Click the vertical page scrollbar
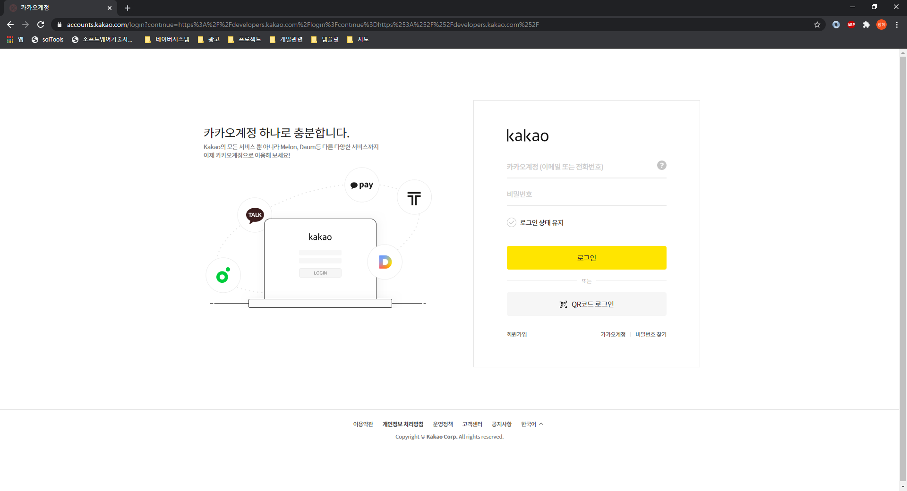 click(903, 270)
